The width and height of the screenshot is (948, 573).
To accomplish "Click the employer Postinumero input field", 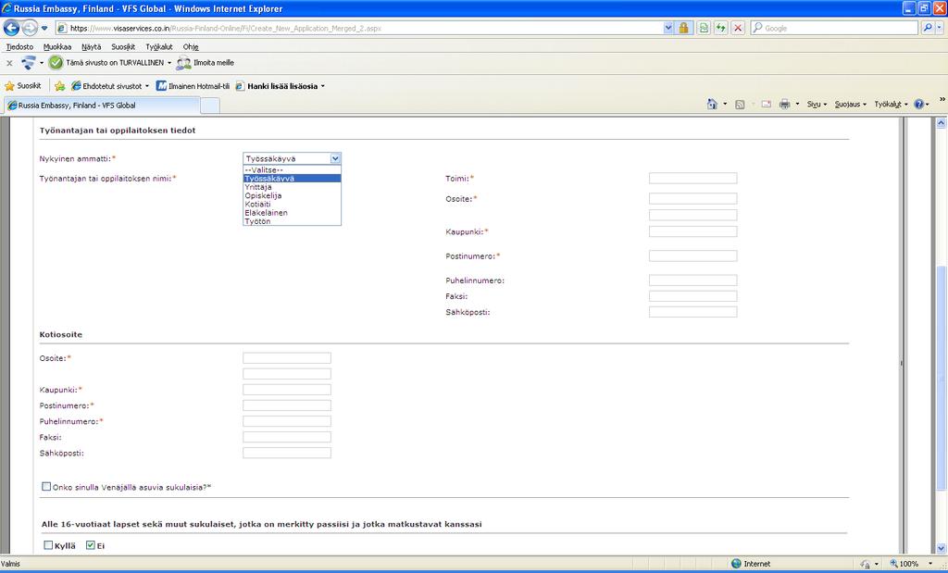I will click(x=692, y=255).
